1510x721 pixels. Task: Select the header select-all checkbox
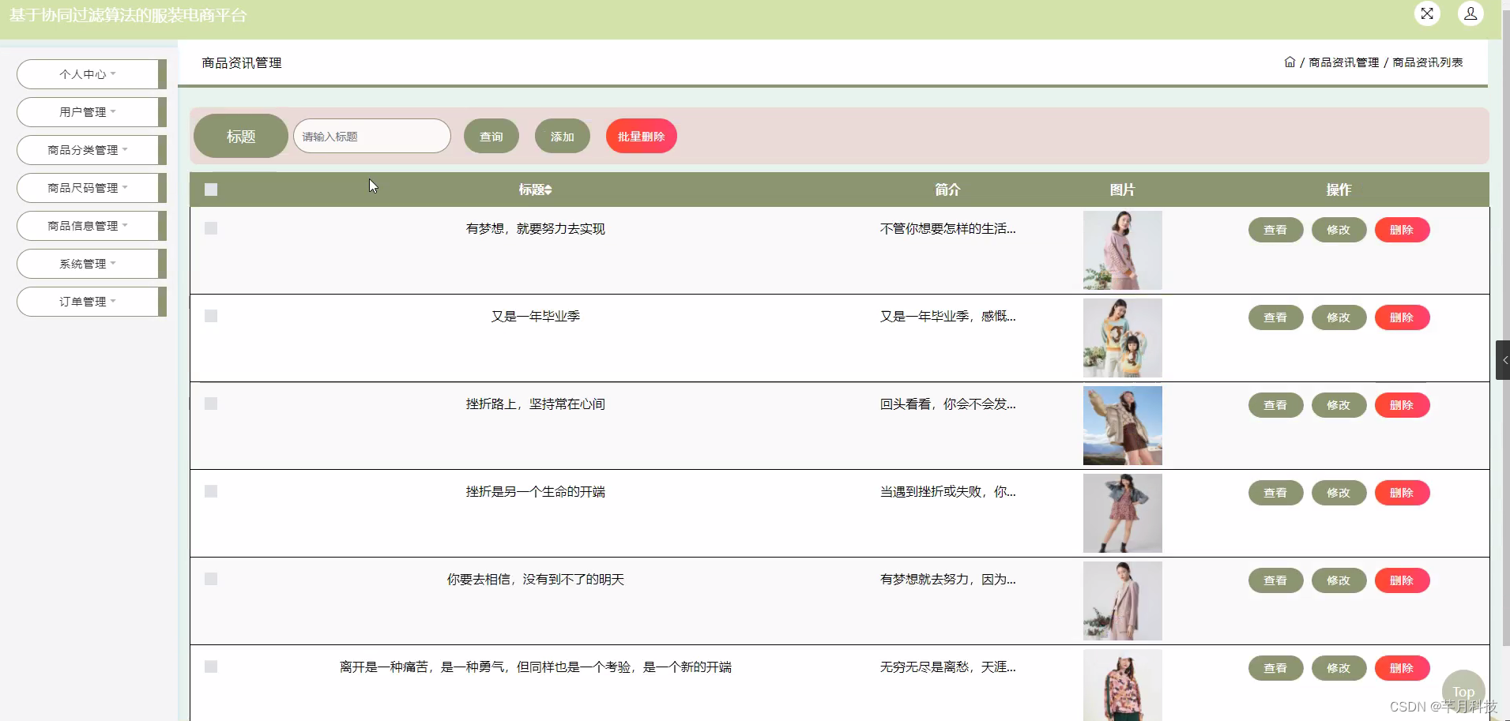pyautogui.click(x=211, y=190)
